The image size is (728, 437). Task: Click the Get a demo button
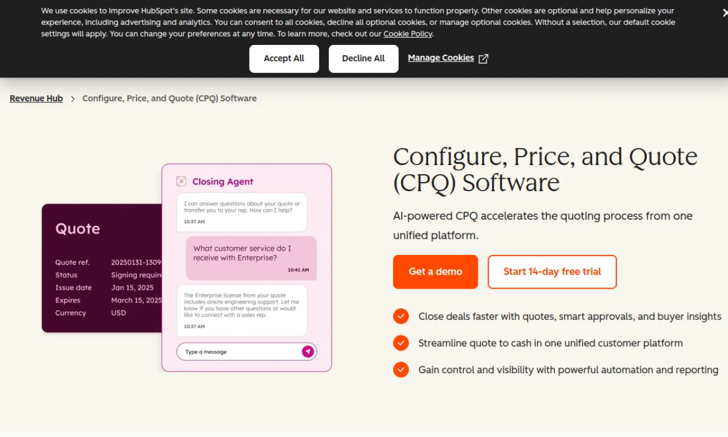(436, 272)
